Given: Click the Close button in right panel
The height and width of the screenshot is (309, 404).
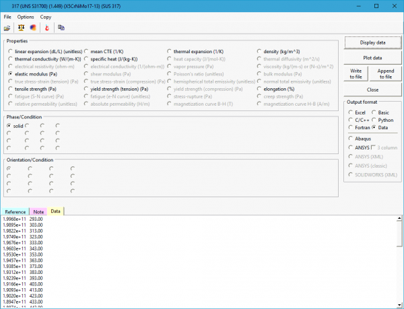Looking at the screenshot, I should [x=372, y=90].
